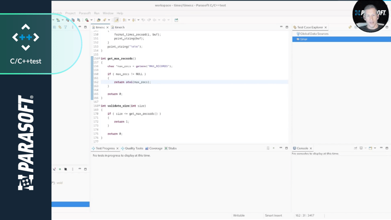Click the brush icon next to the toolbox
The image size is (391, 220).
pos(105,20)
